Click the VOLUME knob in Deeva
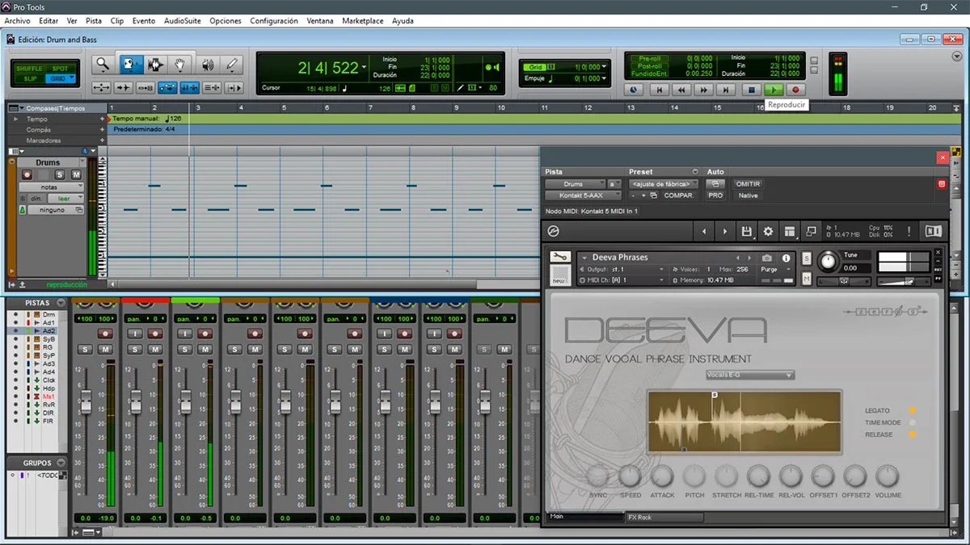The height and width of the screenshot is (545, 970). [887, 476]
